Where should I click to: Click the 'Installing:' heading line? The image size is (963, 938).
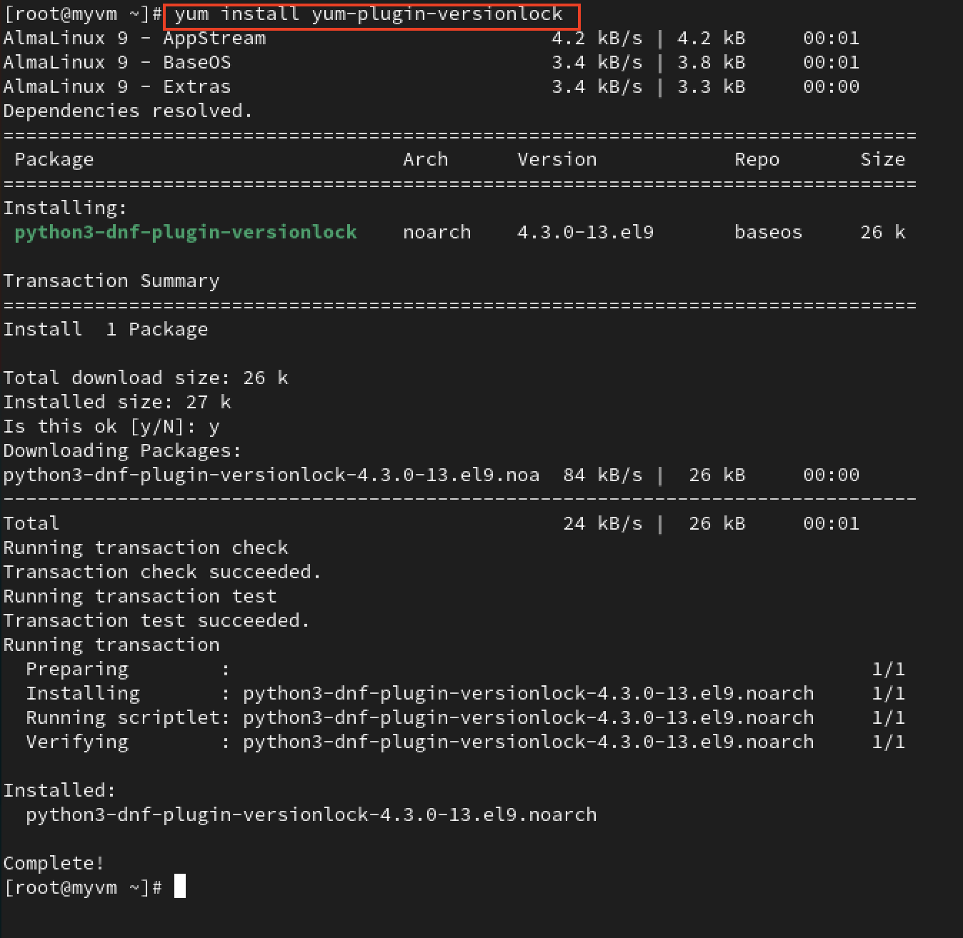point(65,208)
